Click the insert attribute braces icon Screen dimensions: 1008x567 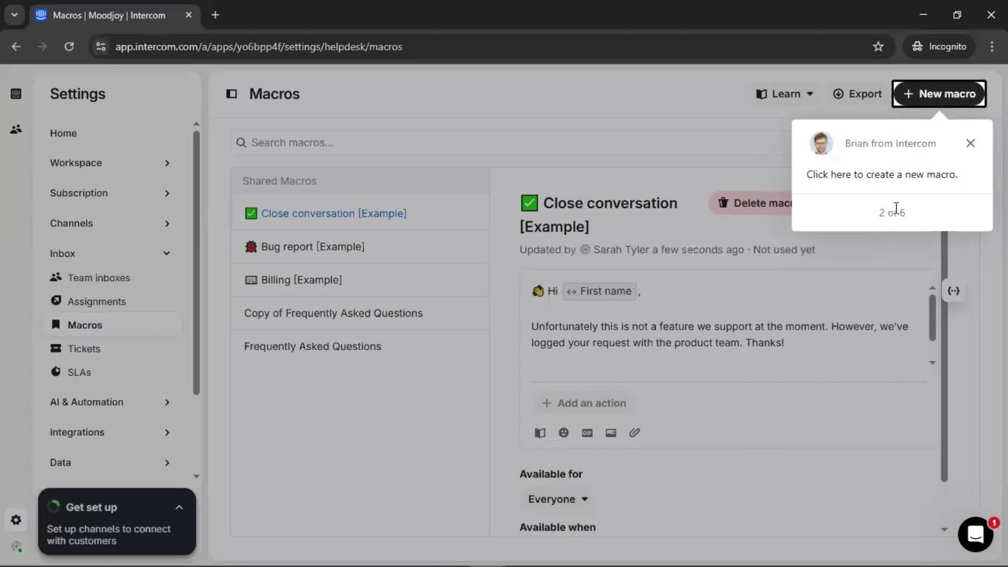953,291
